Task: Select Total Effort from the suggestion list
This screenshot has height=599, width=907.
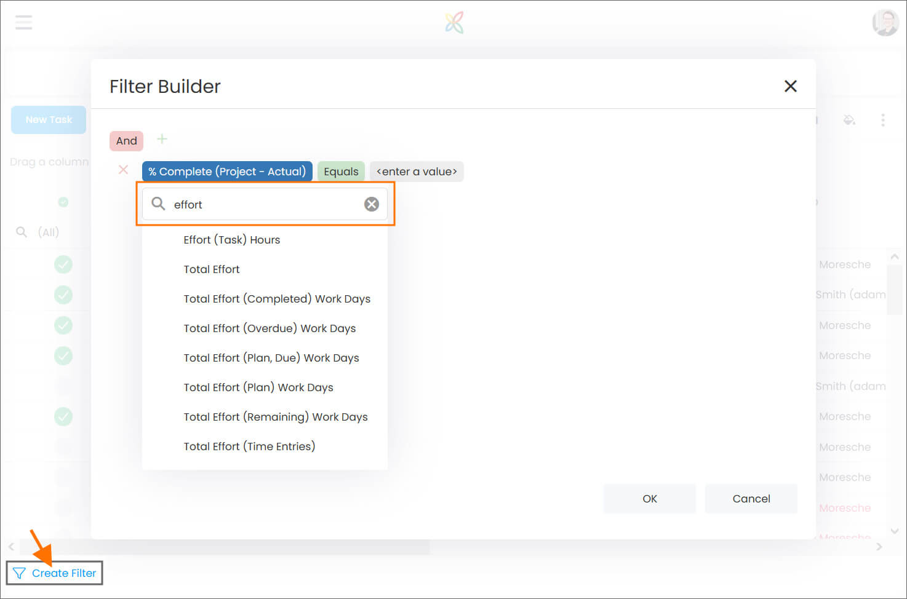Action: coord(212,269)
